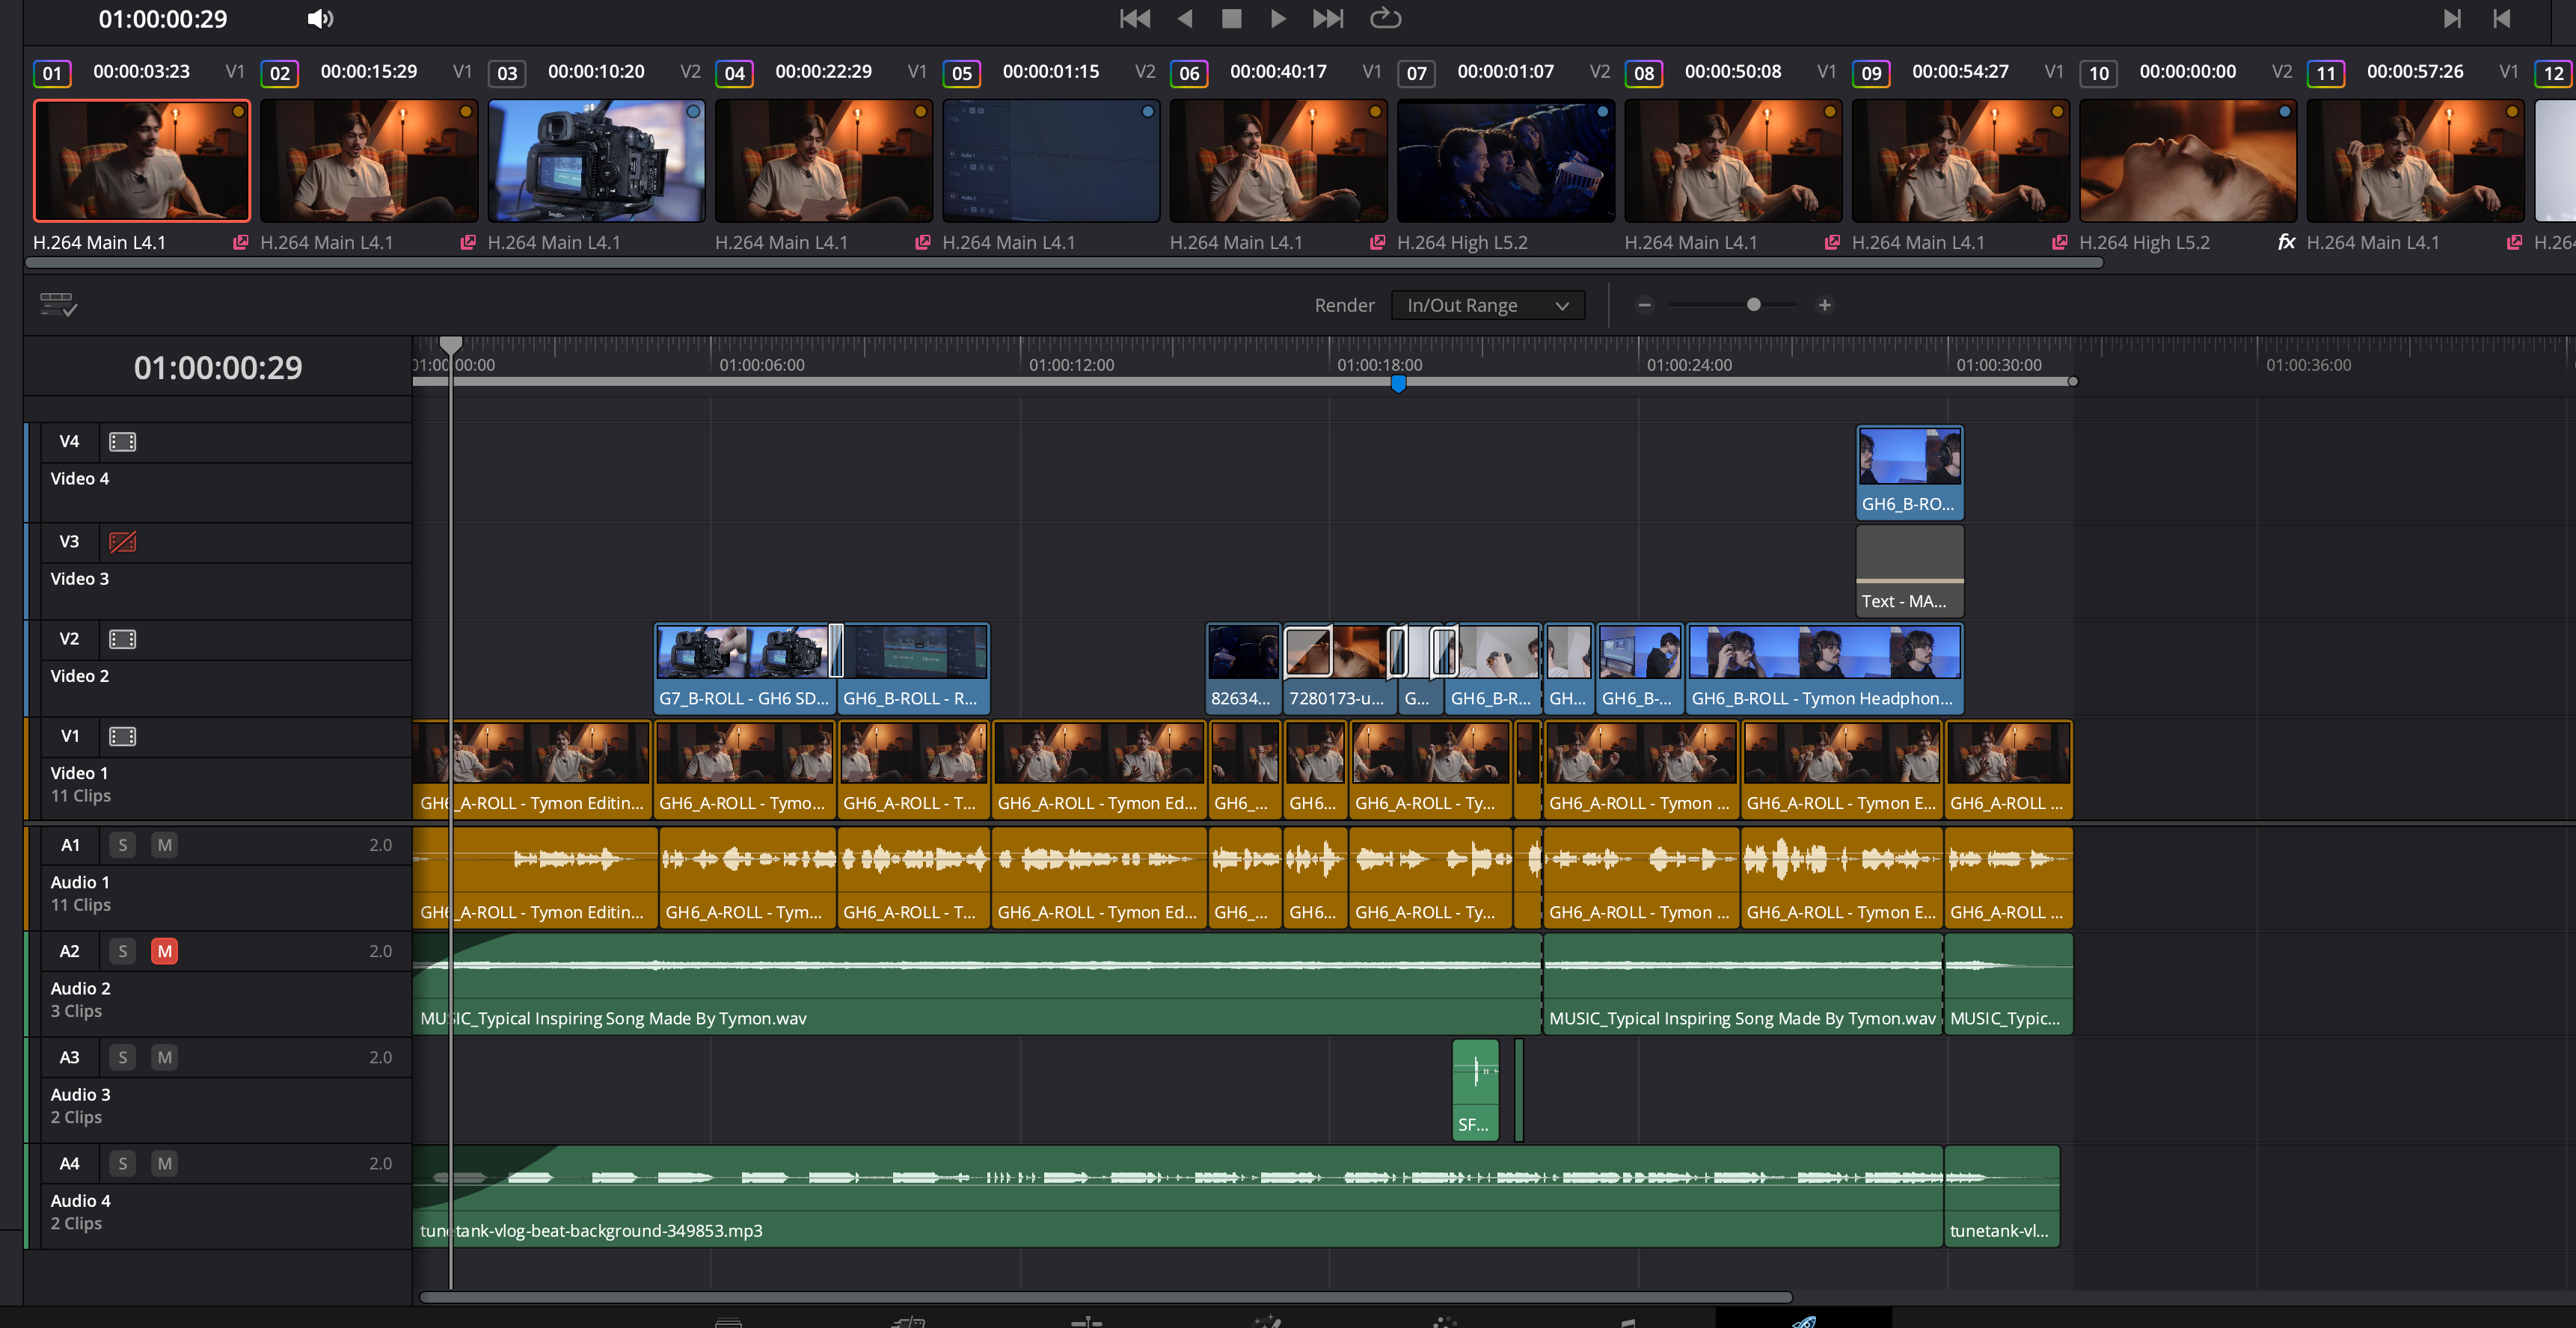Click the playhead handle on the ruler
2576x1328 pixels.
pyautogui.click(x=451, y=346)
